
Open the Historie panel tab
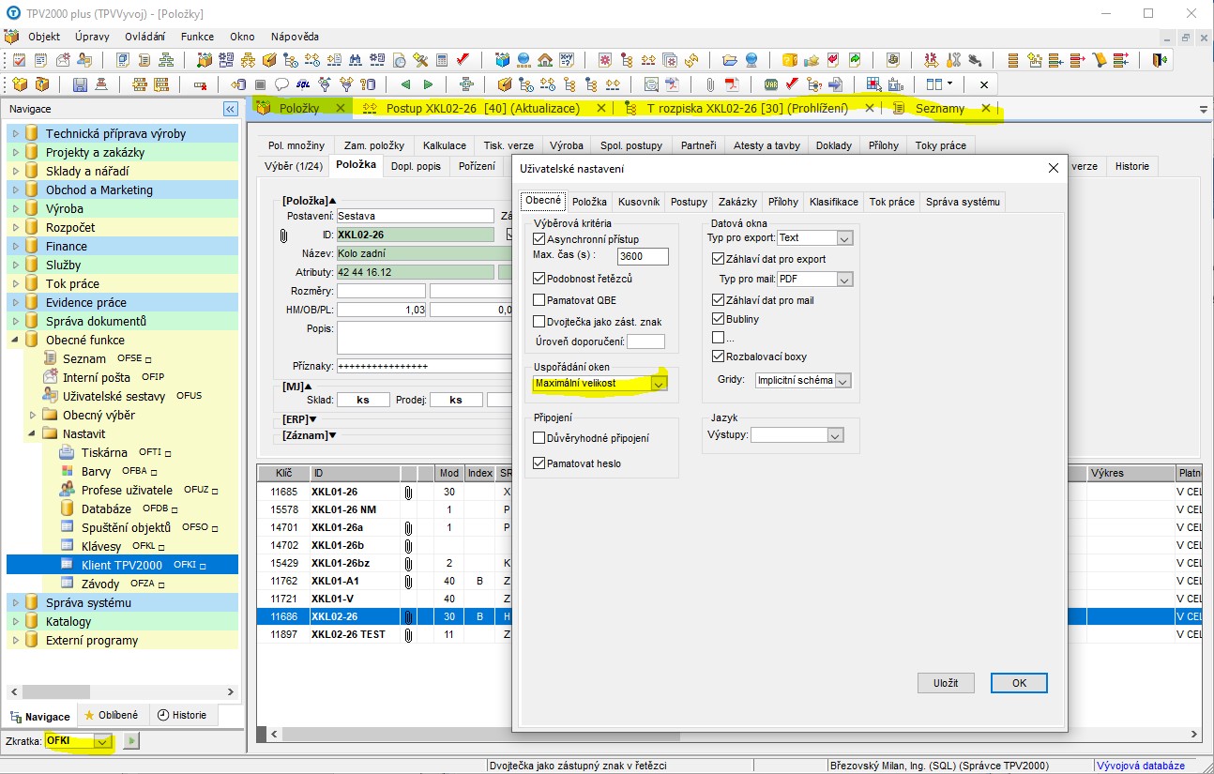tap(182, 715)
